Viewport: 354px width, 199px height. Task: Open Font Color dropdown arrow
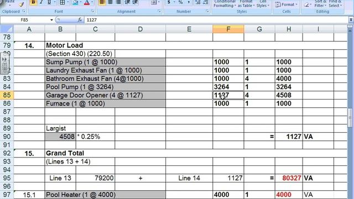[92, 2]
